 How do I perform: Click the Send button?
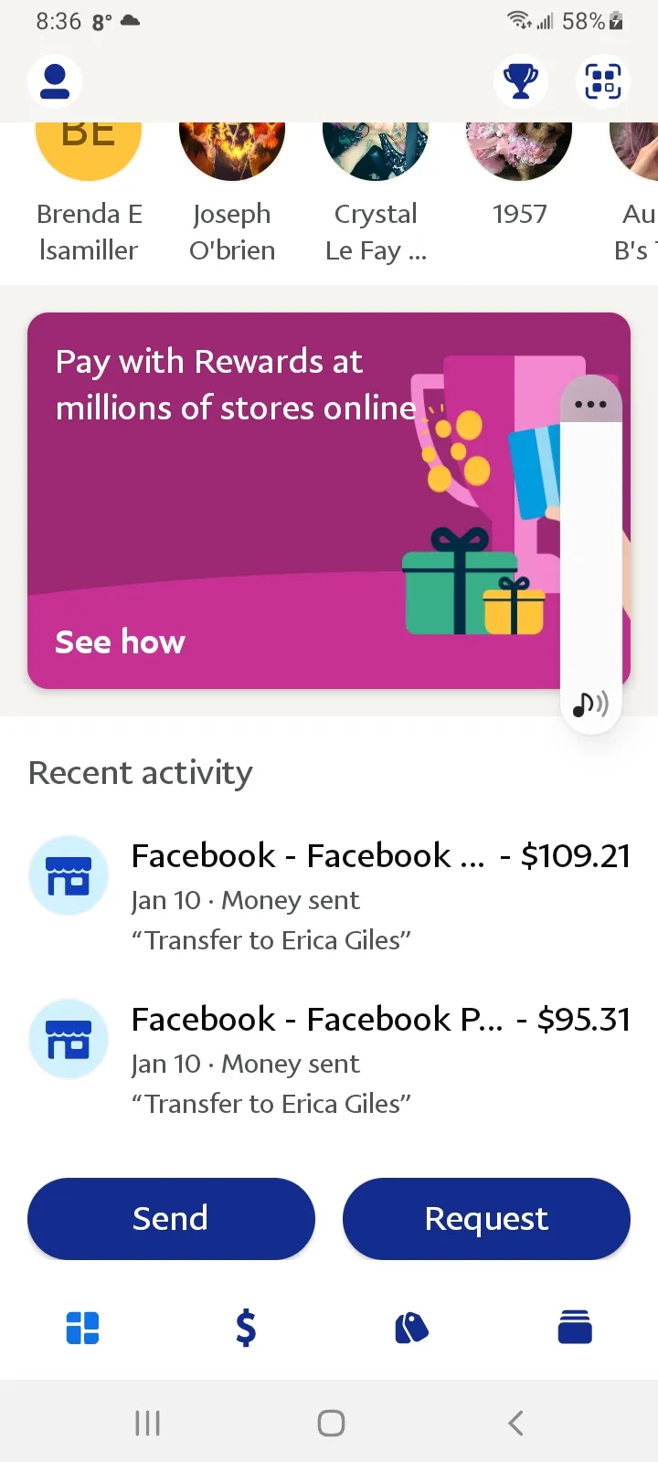coord(171,1219)
